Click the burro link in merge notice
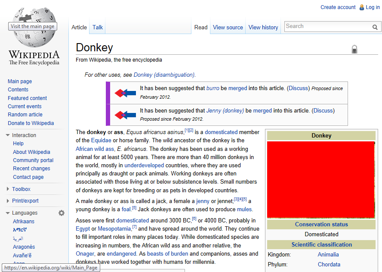This screenshot has height=272, width=382. coord(213,88)
